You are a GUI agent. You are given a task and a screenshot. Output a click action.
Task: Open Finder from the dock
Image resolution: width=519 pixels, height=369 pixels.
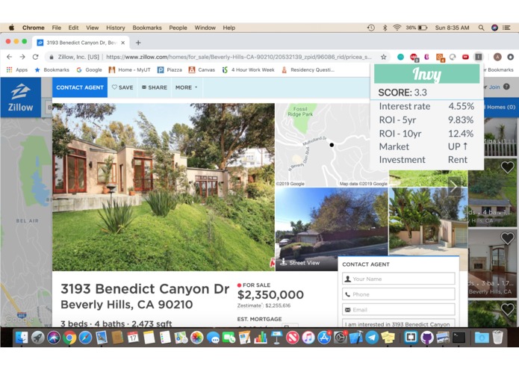point(22,338)
